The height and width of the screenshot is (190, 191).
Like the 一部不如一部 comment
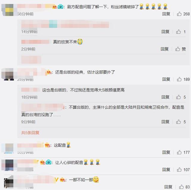tap(181, 187)
